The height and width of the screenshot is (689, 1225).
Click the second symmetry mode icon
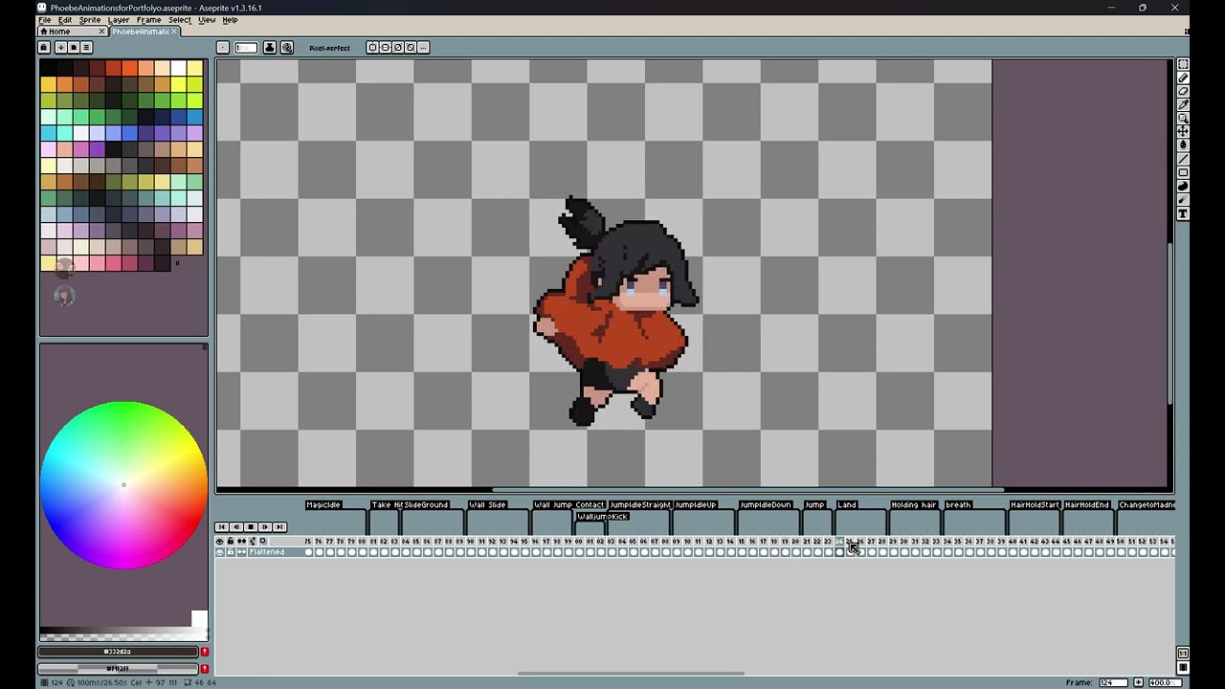click(x=386, y=48)
